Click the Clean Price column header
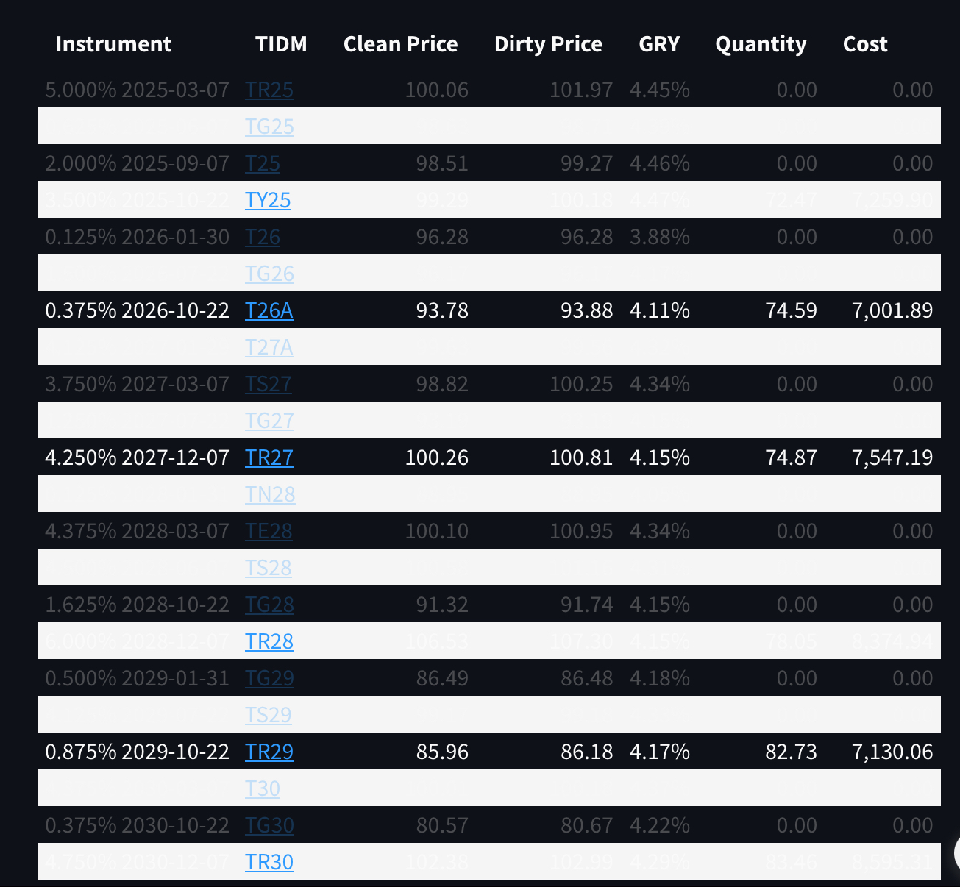960x887 pixels. click(x=401, y=44)
